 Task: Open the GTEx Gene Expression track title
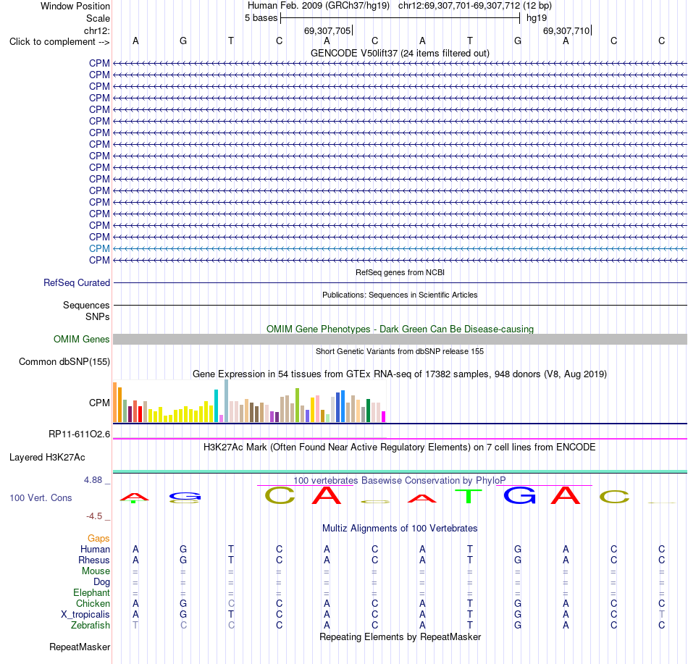coord(400,374)
